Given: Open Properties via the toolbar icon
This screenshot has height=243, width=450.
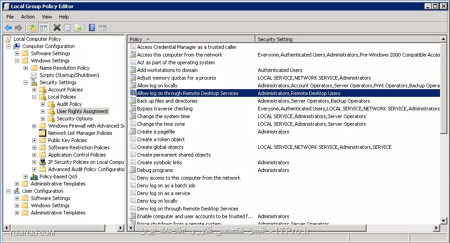Looking at the screenshot, I should (x=68, y=28).
